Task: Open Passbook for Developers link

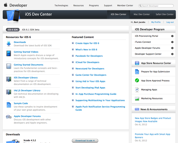Action: [x=89, y=56]
